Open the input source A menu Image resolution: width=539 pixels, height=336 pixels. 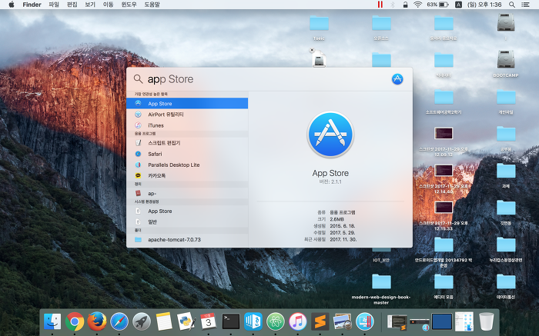point(458,5)
